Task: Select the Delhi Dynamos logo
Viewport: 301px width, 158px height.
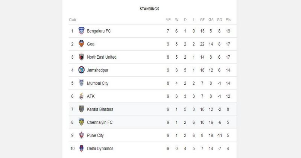Action: (x=81, y=148)
